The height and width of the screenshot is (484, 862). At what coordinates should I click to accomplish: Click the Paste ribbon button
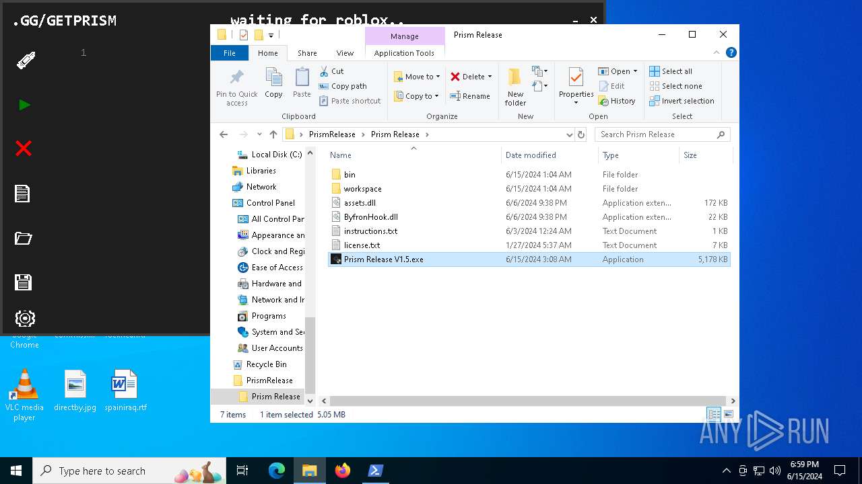(x=302, y=83)
